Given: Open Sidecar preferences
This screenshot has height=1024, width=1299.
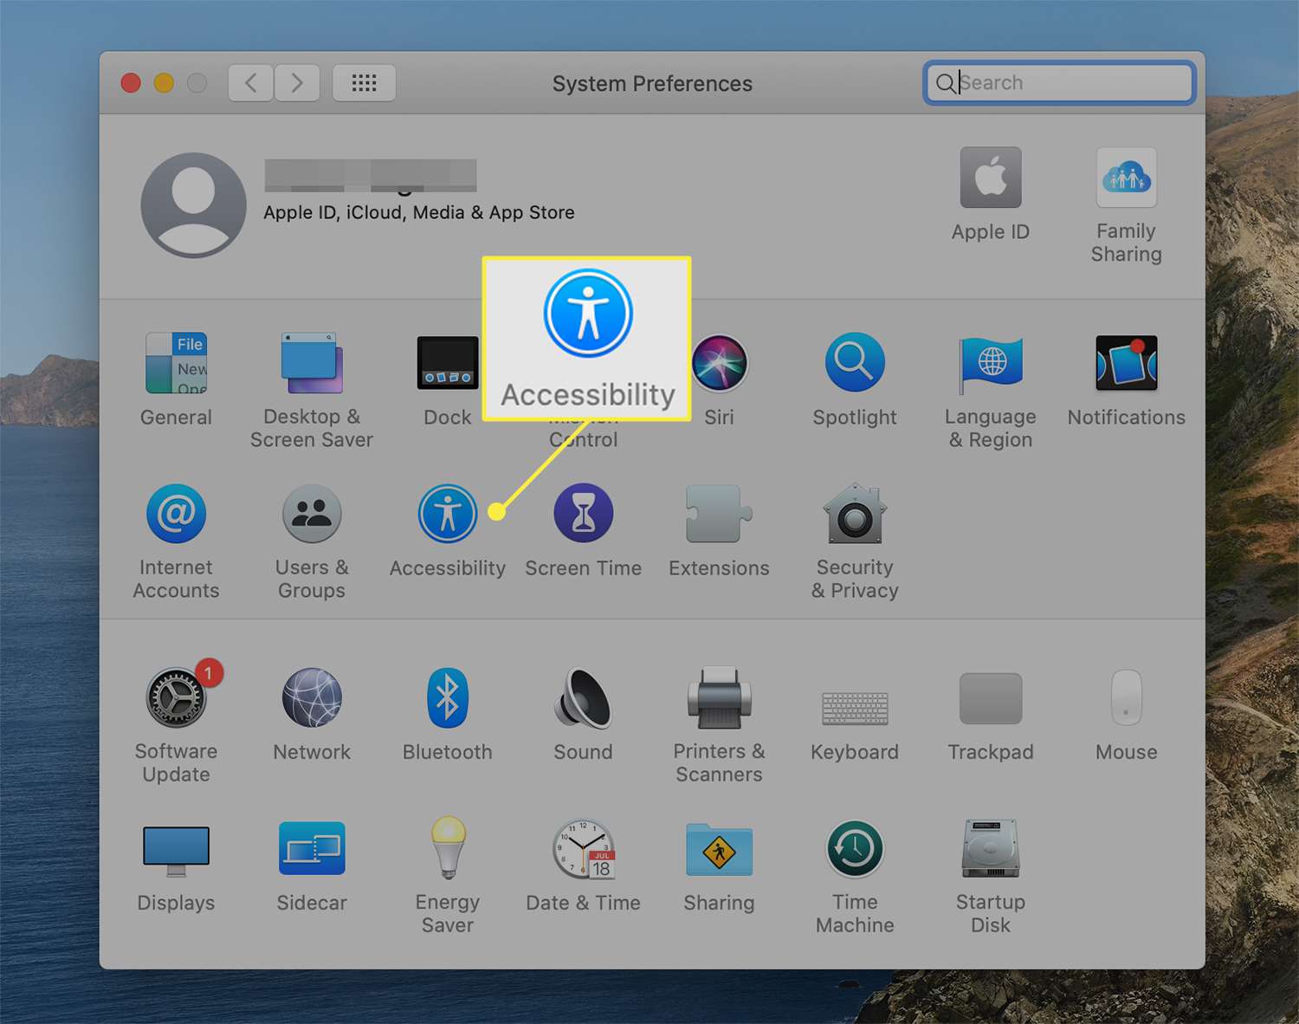Looking at the screenshot, I should coord(312,850).
